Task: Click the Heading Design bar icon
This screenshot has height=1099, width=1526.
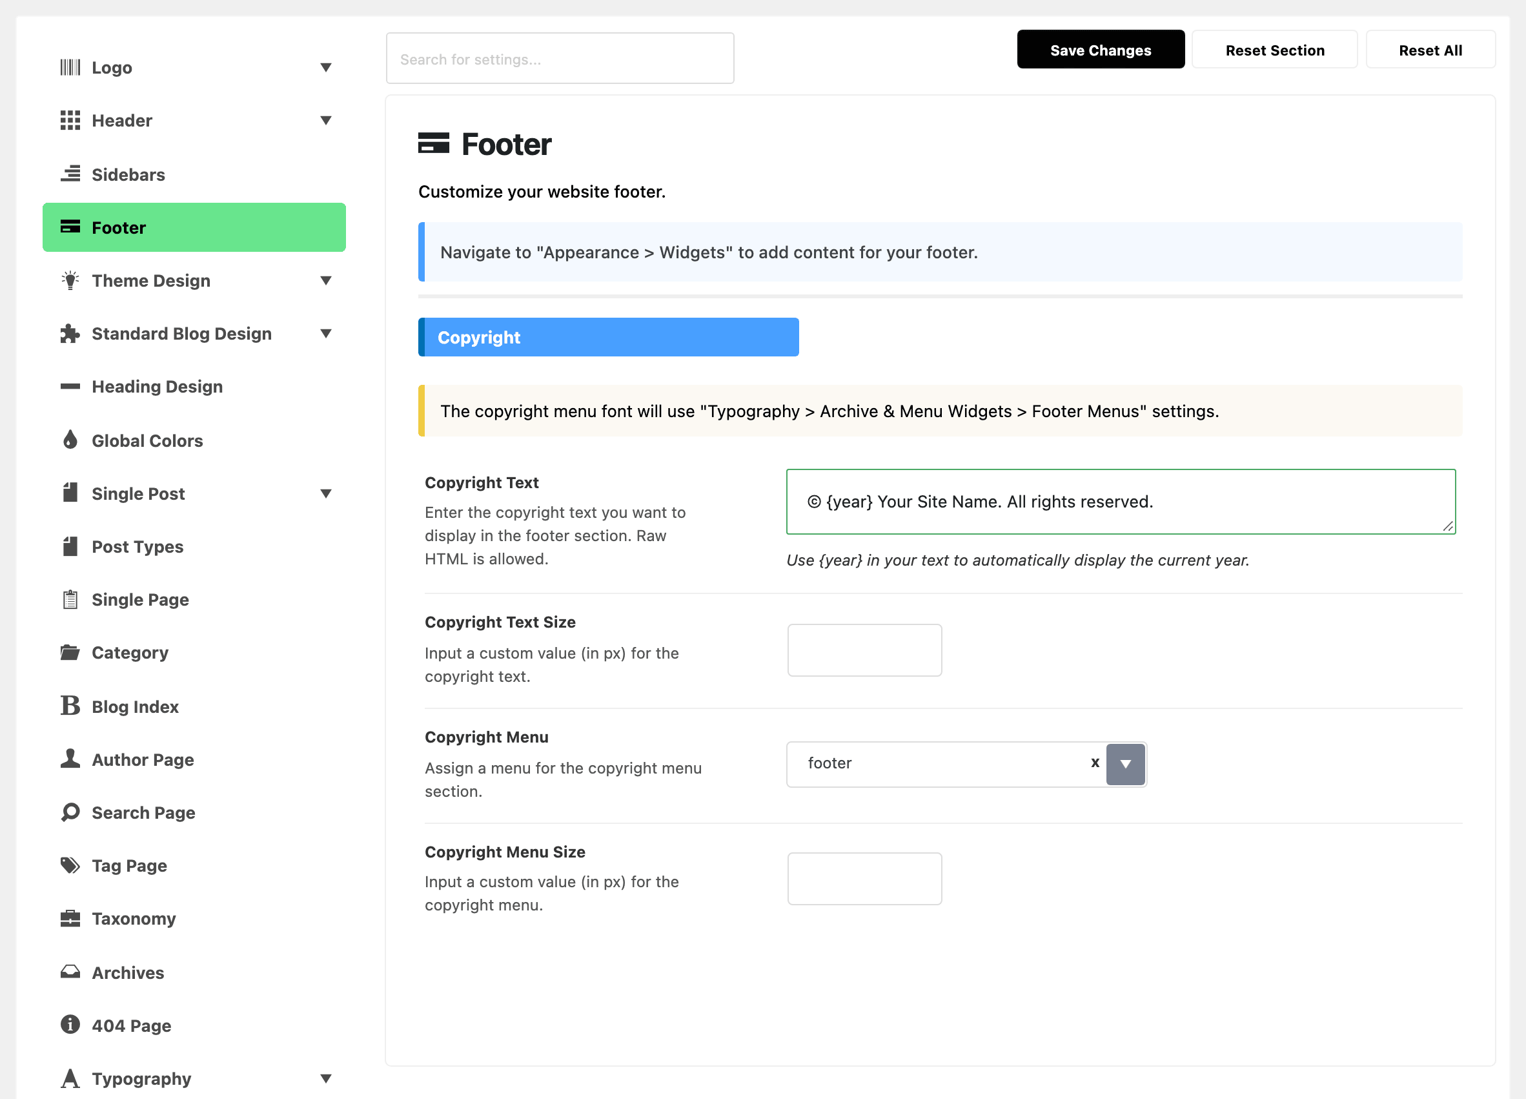Action: pos(70,386)
